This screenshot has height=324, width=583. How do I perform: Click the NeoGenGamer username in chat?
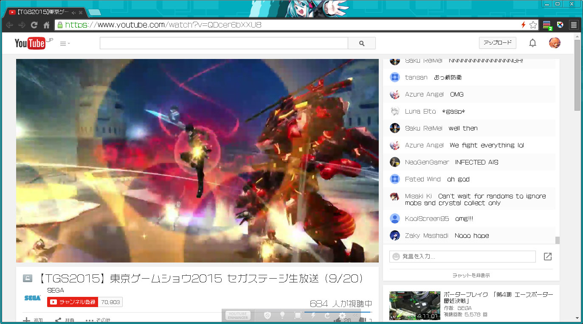(x=427, y=162)
